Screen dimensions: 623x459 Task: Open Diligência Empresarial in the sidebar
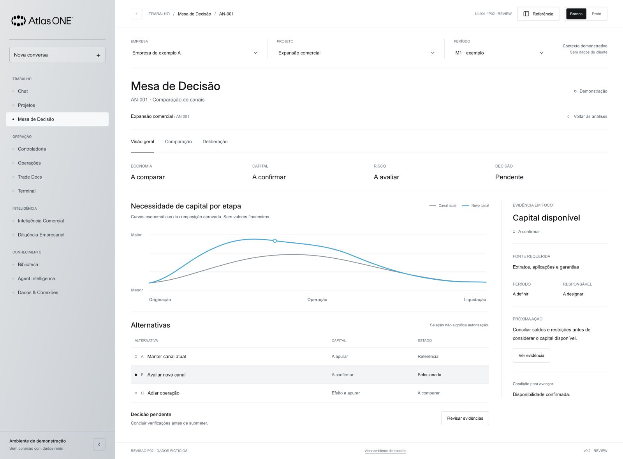click(x=57, y=235)
